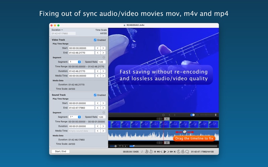The height and width of the screenshot is (167, 268).
Task: Click the Video segment Duration field
Action: tap(81, 71)
